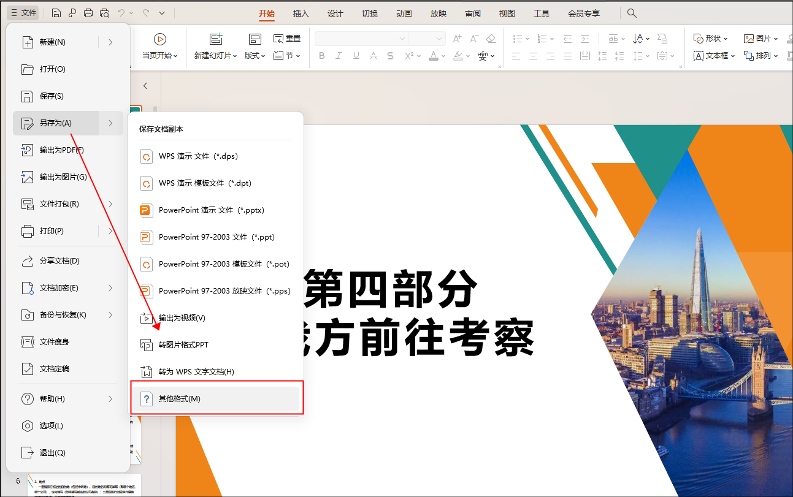Viewport: 793px width, 497px height.
Task: Select the Shapes (形状) tool
Action: (x=710, y=38)
